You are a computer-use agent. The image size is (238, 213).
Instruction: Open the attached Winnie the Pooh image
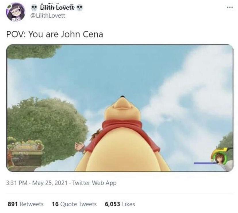click(120, 108)
